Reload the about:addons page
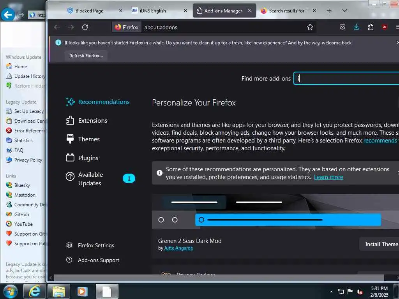Screen dimensions: 399x299 (x=85, y=27)
